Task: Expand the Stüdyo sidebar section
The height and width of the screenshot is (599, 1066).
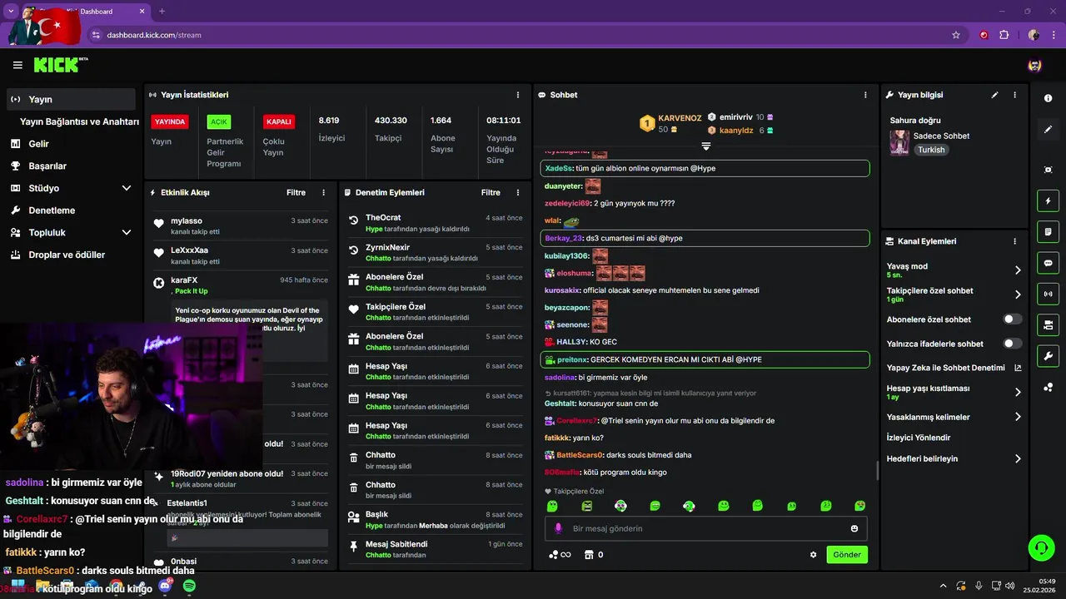Action: point(127,188)
